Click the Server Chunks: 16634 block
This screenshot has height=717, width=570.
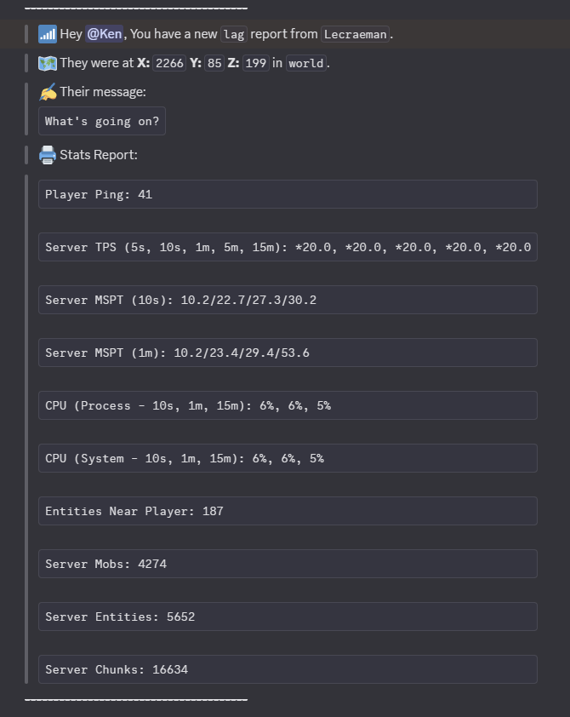(x=288, y=669)
